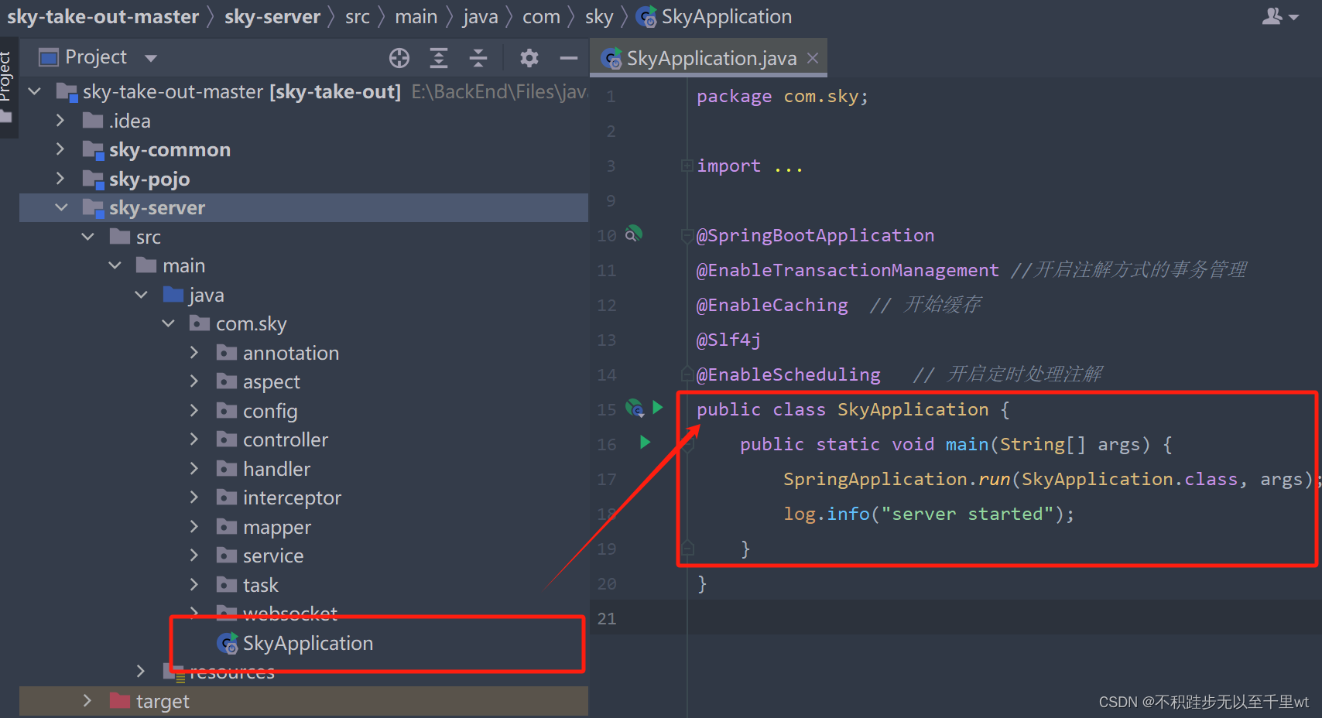Click the Expand All icon in Project panel
Image resolution: width=1322 pixels, height=718 pixels.
(439, 58)
